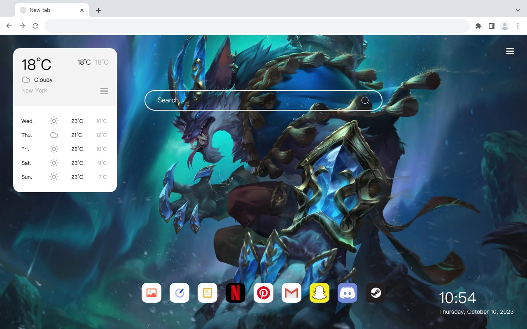Open the Chrome profile avatar

click(x=505, y=26)
